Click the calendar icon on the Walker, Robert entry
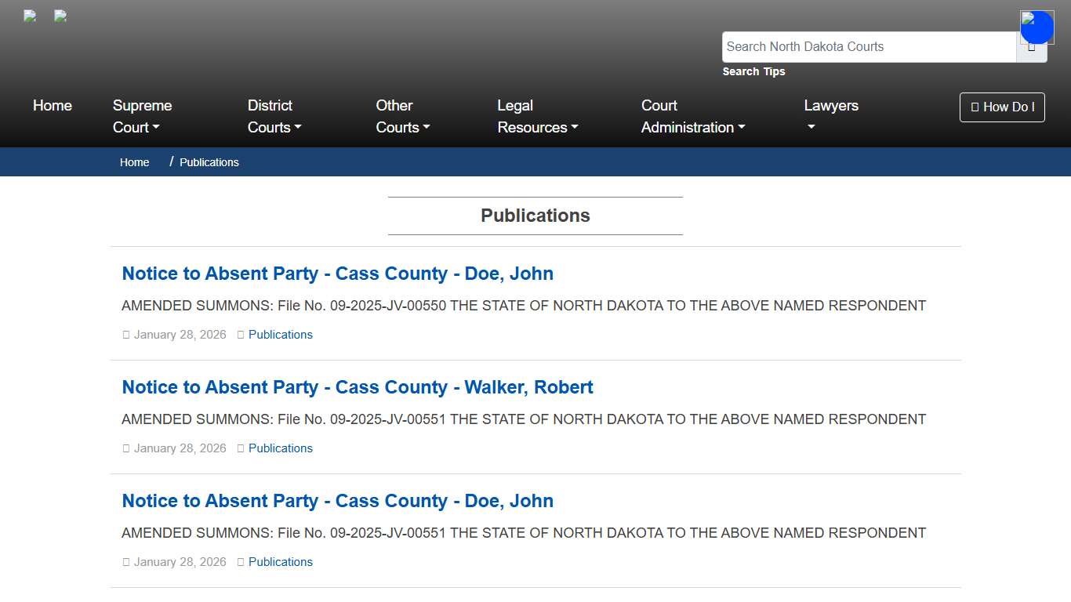 126,448
